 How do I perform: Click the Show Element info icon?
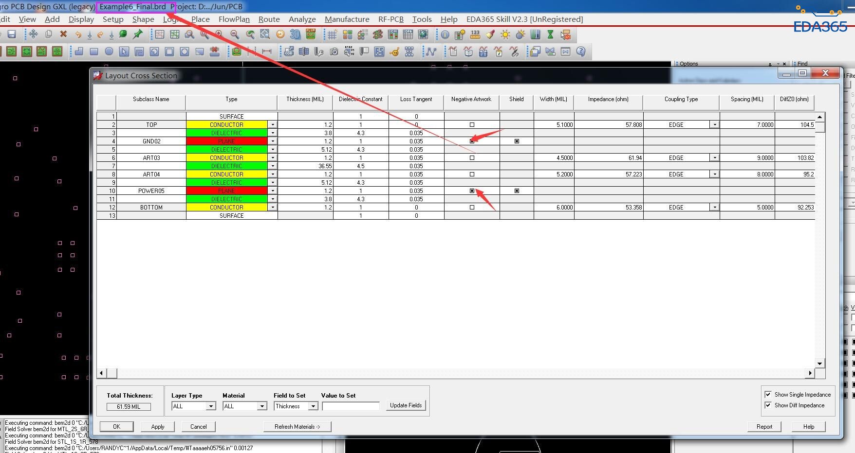click(445, 35)
